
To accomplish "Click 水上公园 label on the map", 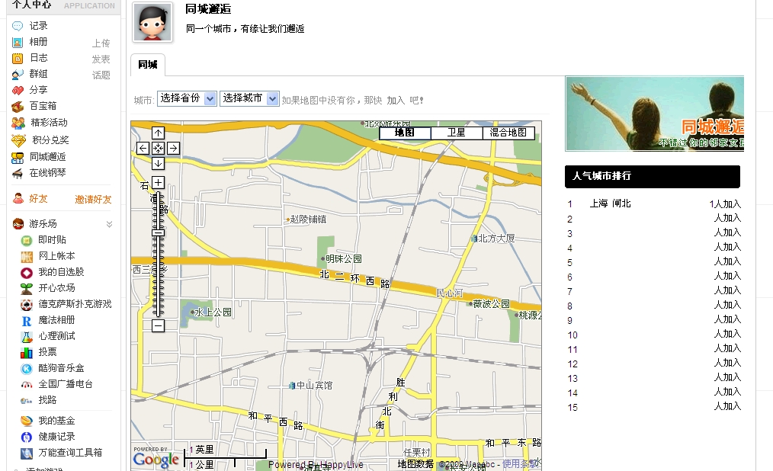I will 213,312.
